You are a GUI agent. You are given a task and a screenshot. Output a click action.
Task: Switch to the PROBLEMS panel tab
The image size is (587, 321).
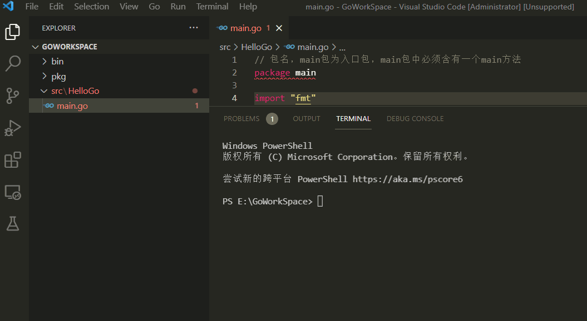click(x=241, y=119)
